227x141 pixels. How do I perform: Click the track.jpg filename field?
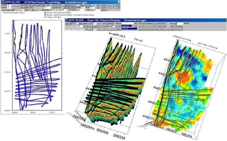[x=19, y=10]
